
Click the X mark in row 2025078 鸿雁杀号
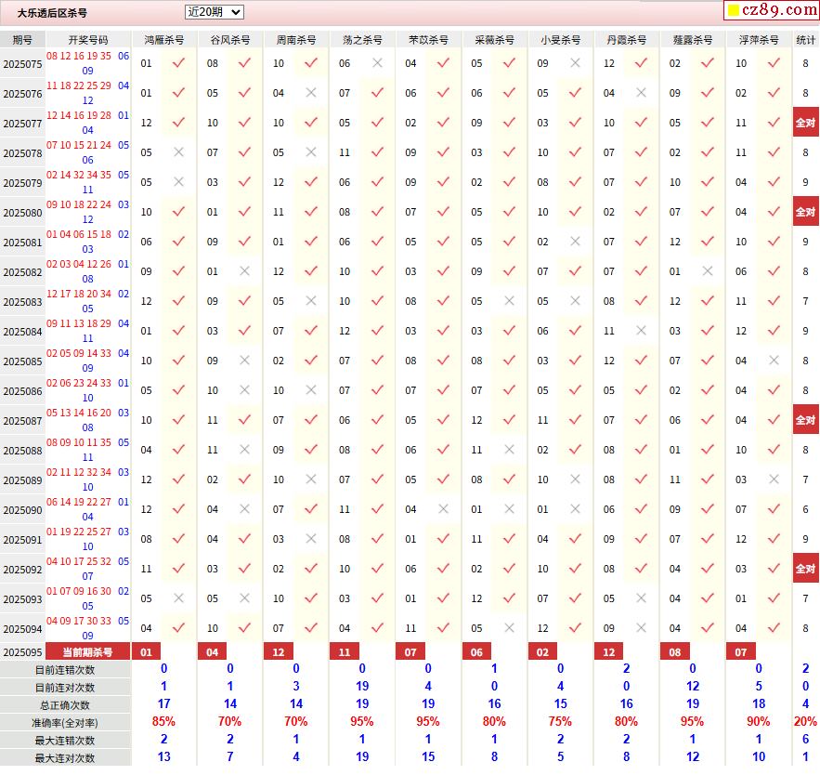(179, 152)
